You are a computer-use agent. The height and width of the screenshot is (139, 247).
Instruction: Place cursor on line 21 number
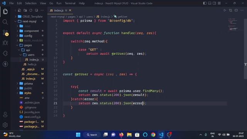click(x=56, y=103)
